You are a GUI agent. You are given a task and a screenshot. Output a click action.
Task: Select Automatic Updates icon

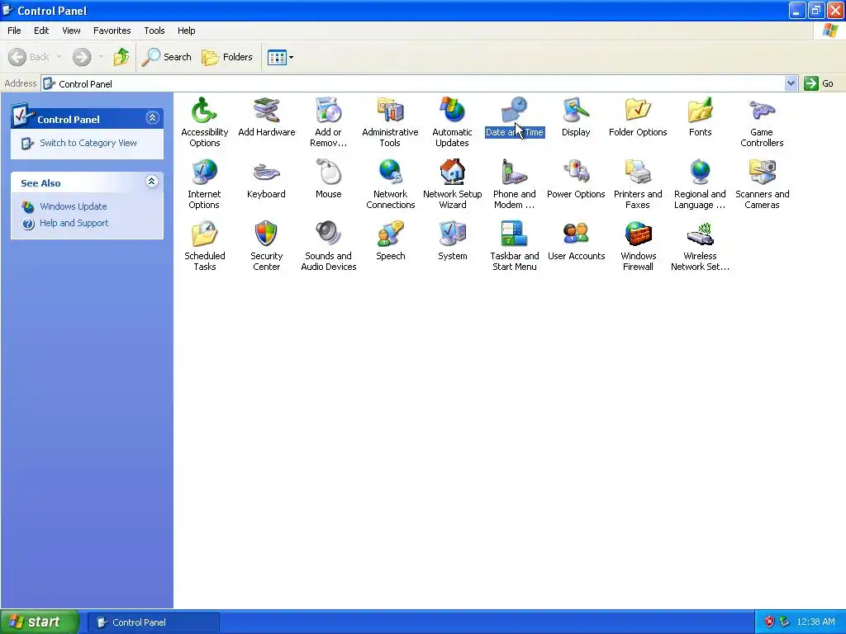pos(452,111)
